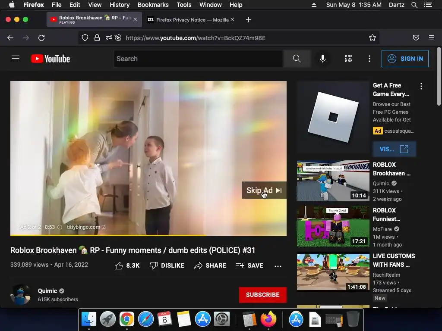Click the VIS... visit ad button
The width and height of the screenshot is (442, 331).
point(394,149)
